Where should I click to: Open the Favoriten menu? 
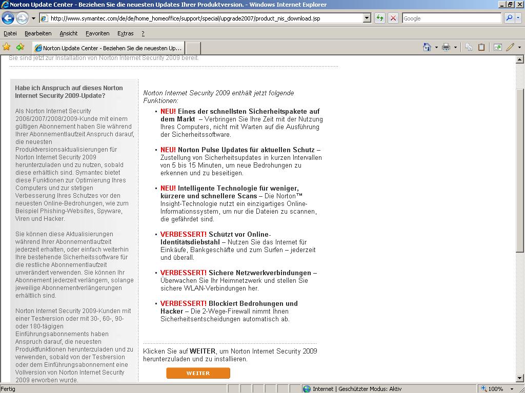(x=97, y=33)
